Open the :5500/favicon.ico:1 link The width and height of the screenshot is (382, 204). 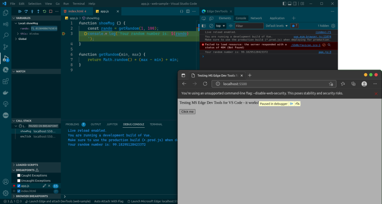click(x=305, y=45)
